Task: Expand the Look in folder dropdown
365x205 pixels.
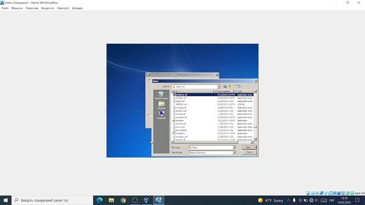Action: tap(218, 87)
